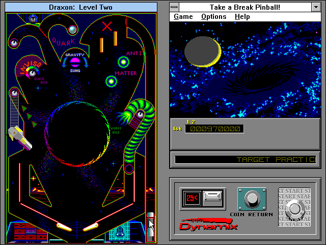The height and width of the screenshot is (245, 326).
Task: Click the WORM HOLE label
Action: point(116,131)
